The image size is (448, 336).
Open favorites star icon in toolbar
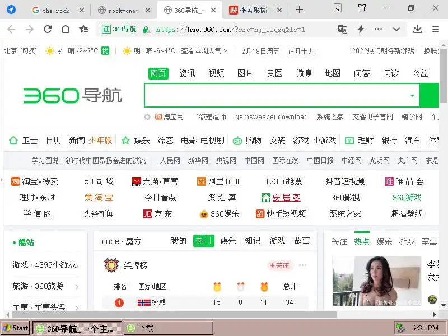(83, 29)
